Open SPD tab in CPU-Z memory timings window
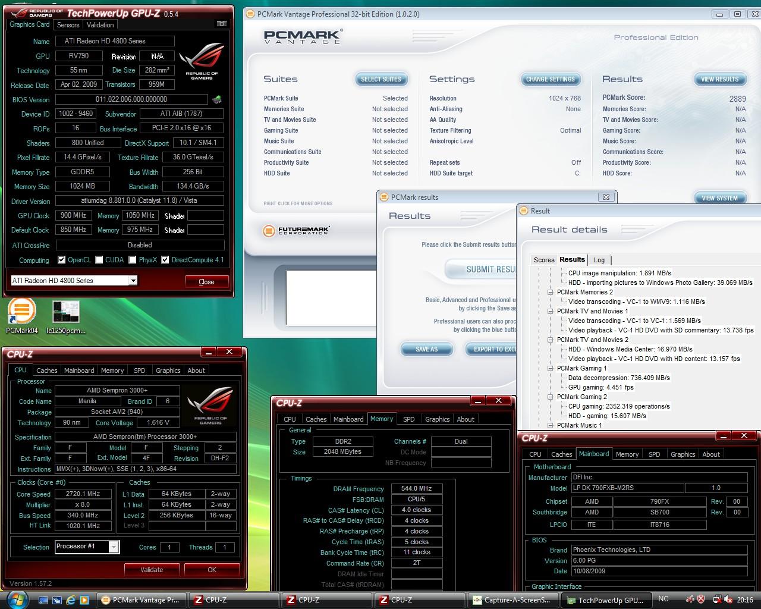 409,419
